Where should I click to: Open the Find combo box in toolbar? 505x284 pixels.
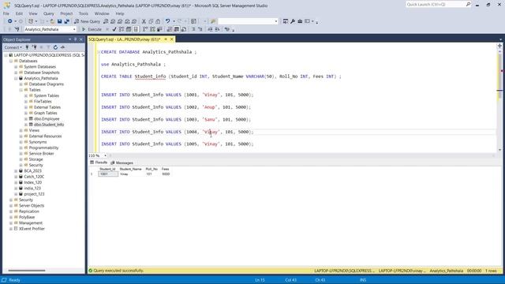coord(248,21)
